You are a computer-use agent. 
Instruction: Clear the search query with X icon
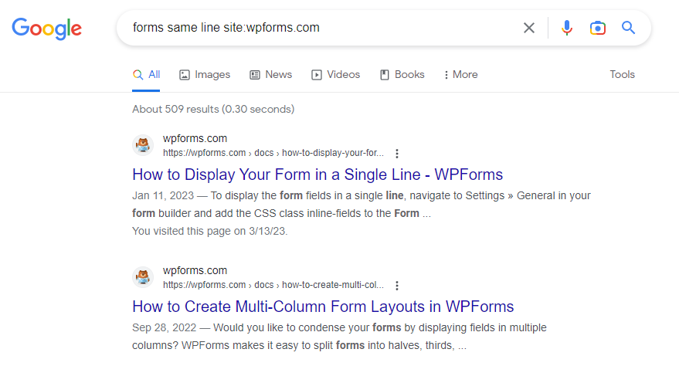528,28
